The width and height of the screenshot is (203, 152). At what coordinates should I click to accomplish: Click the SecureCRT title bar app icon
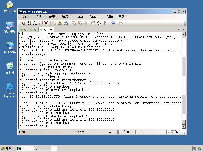coord(21,12)
